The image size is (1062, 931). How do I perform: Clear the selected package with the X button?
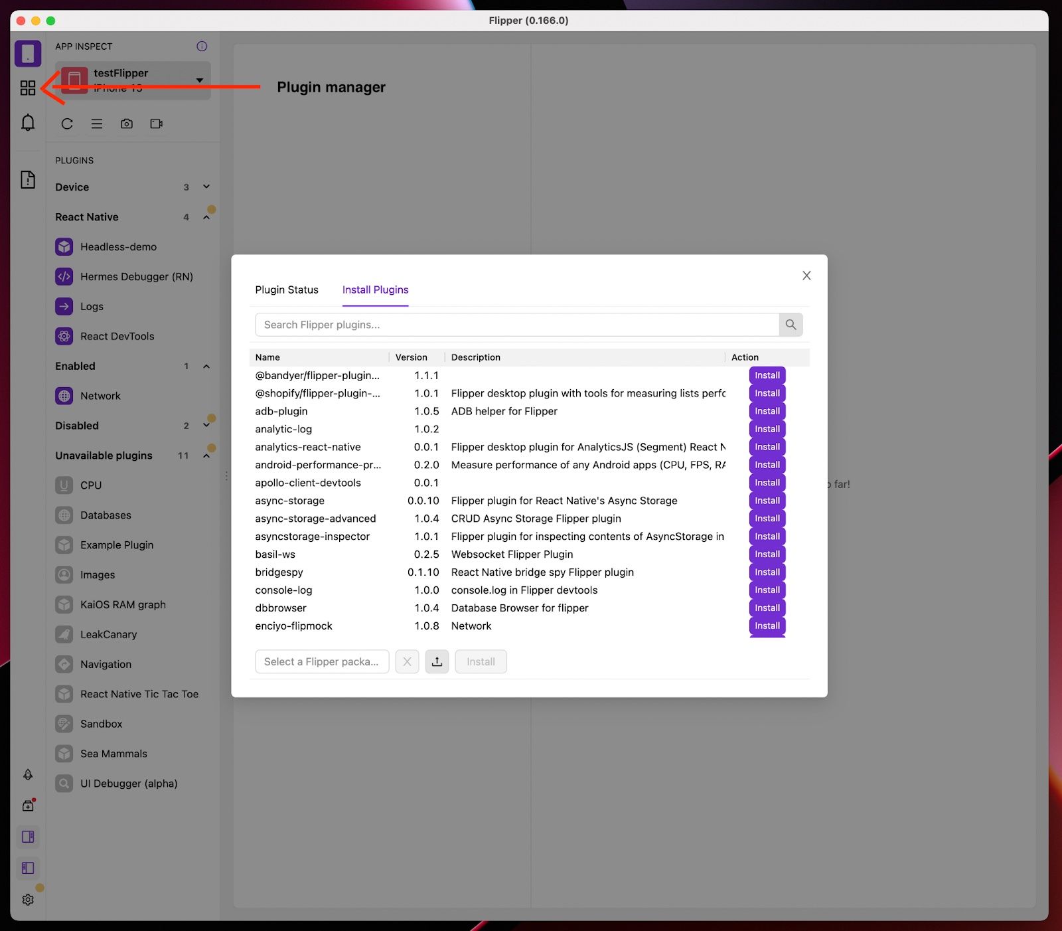tap(407, 661)
